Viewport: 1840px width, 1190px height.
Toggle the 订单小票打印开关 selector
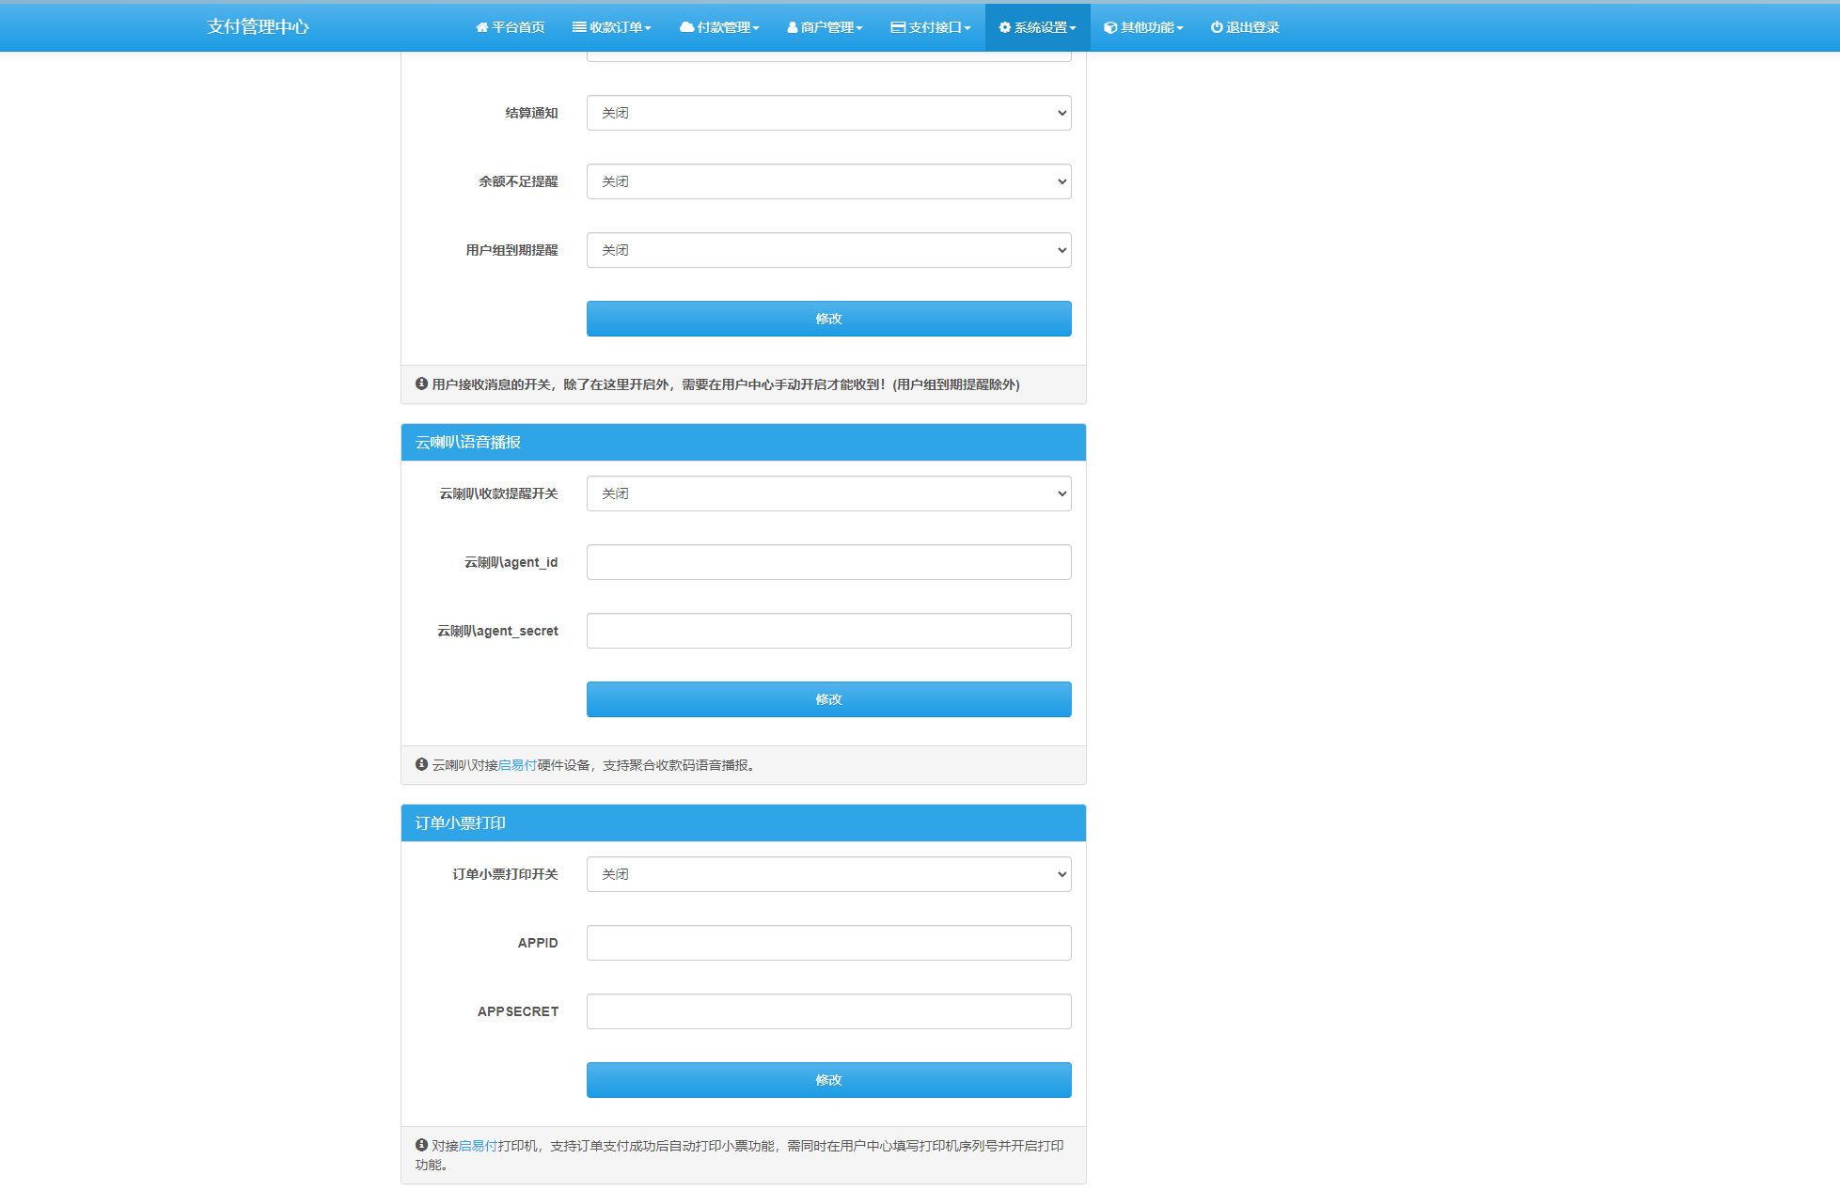click(x=828, y=874)
